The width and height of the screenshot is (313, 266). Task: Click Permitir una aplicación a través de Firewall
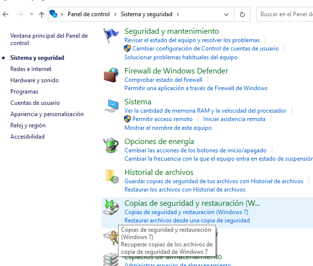point(196,88)
